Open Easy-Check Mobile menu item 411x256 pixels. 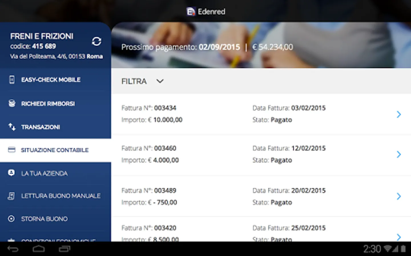point(56,80)
